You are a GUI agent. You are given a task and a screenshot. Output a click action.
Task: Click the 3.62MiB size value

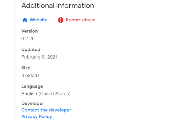tap(30, 75)
